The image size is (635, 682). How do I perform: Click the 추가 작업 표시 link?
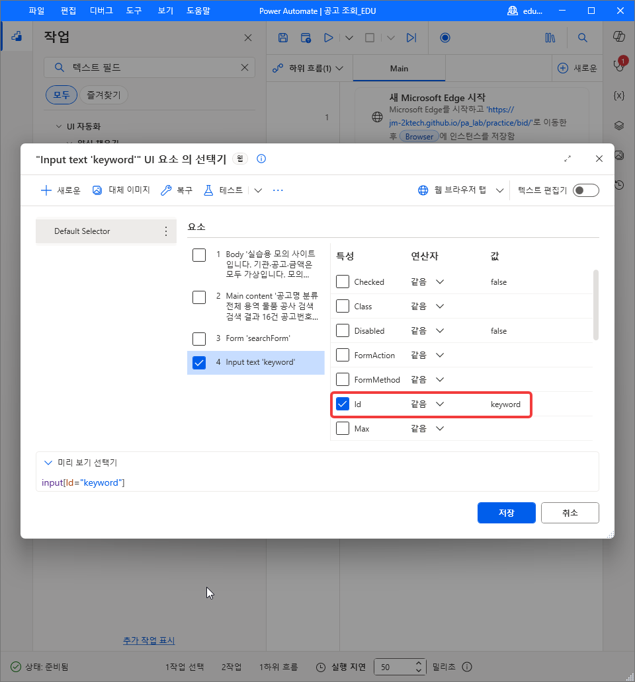click(149, 640)
